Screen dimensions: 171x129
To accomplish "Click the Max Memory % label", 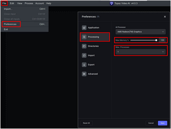I will (x=122, y=40).
